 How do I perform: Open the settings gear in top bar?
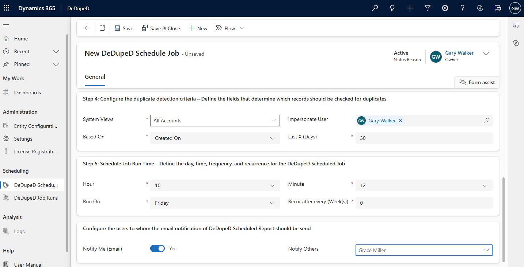coord(445,8)
